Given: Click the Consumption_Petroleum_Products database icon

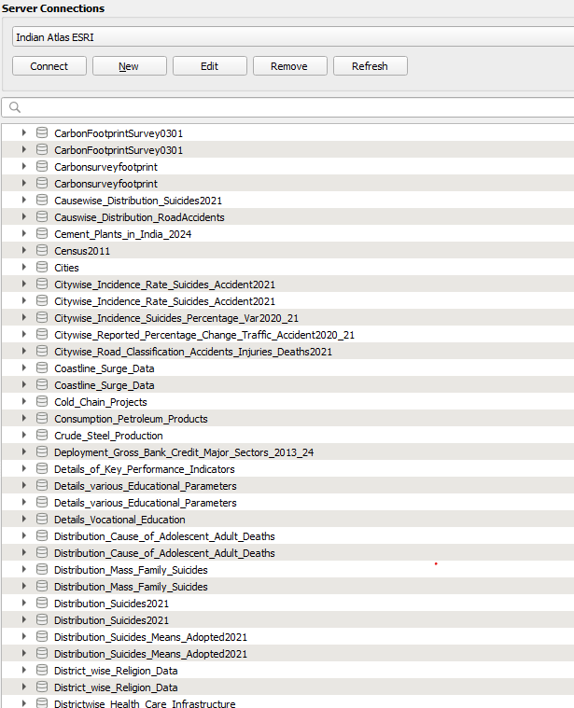Looking at the screenshot, I should (42, 419).
